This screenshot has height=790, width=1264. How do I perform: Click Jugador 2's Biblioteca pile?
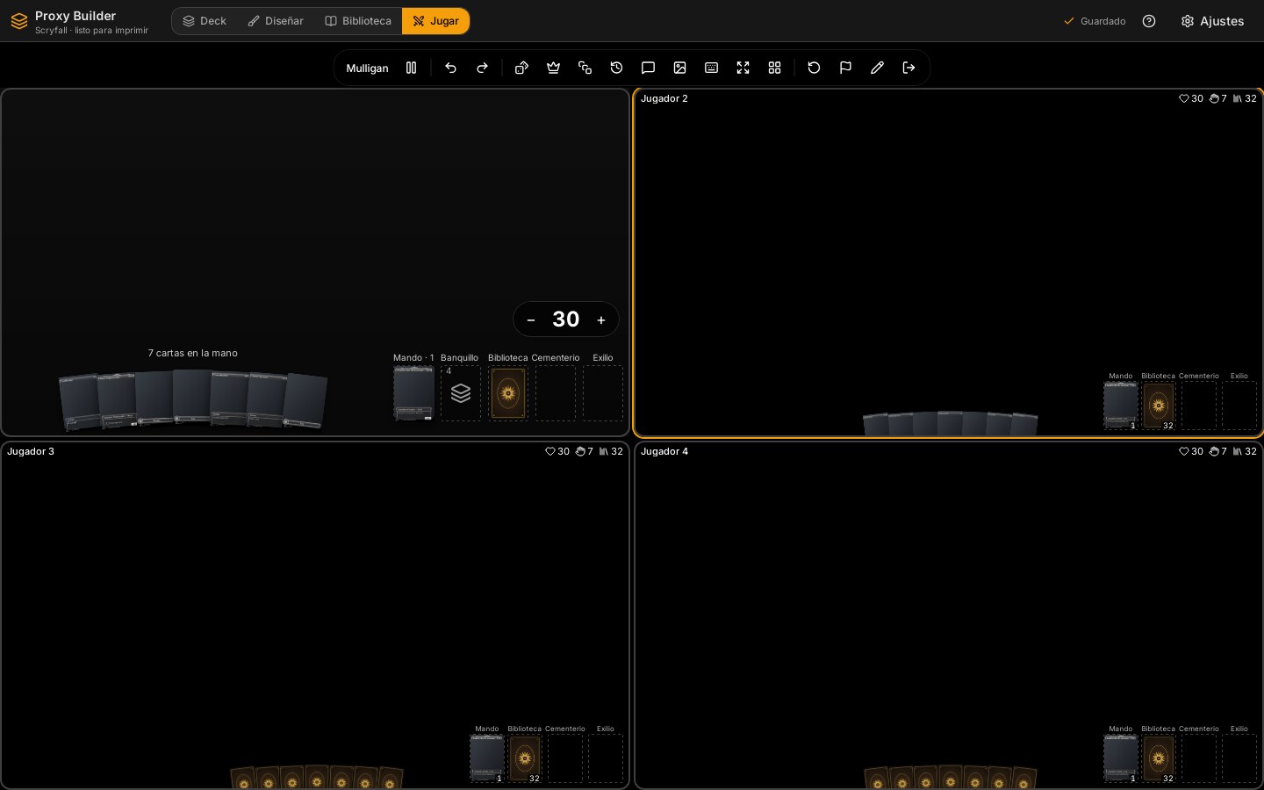[x=1159, y=406]
